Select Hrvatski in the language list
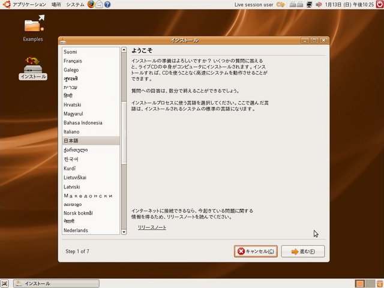Viewport: 384px width, 288px height. (91, 104)
